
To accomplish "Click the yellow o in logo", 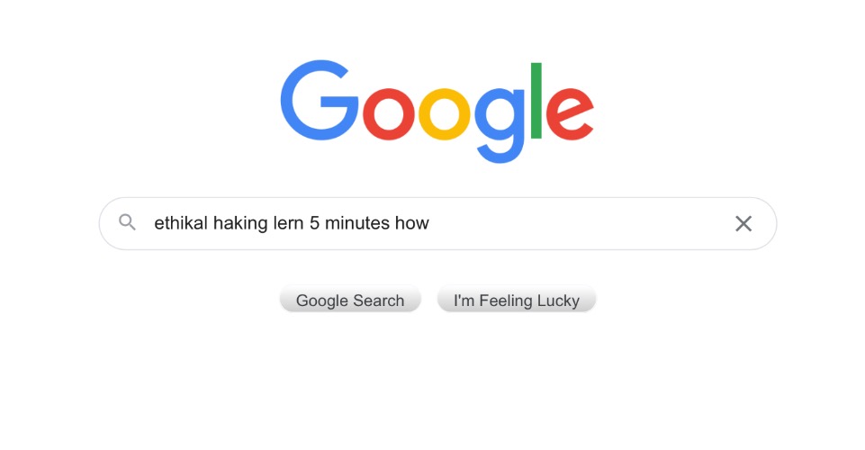I will (444, 114).
